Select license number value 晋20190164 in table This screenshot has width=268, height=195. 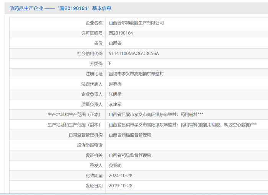[x=121, y=33]
